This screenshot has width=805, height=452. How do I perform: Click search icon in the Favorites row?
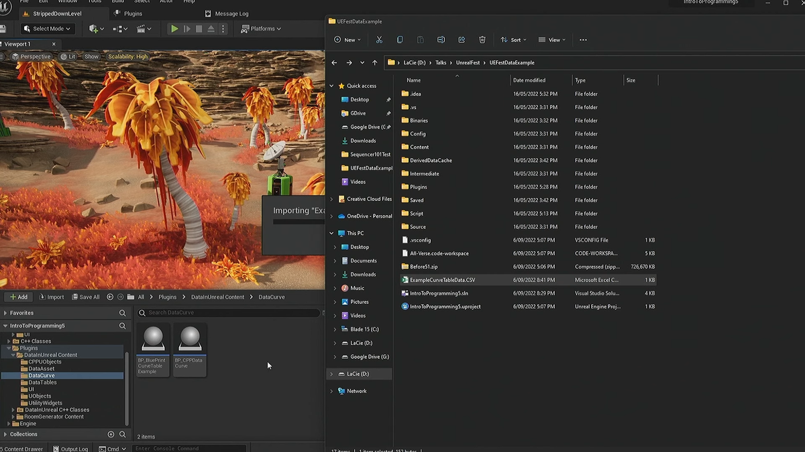click(122, 313)
